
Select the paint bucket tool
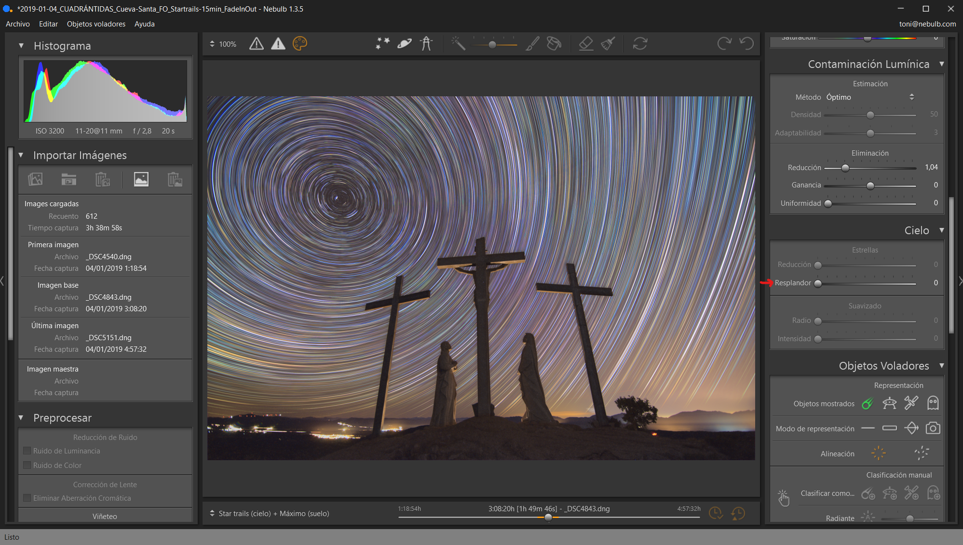[554, 43]
